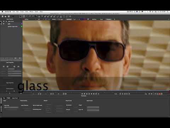Click the Wi-Fi status icon

(150, 12)
